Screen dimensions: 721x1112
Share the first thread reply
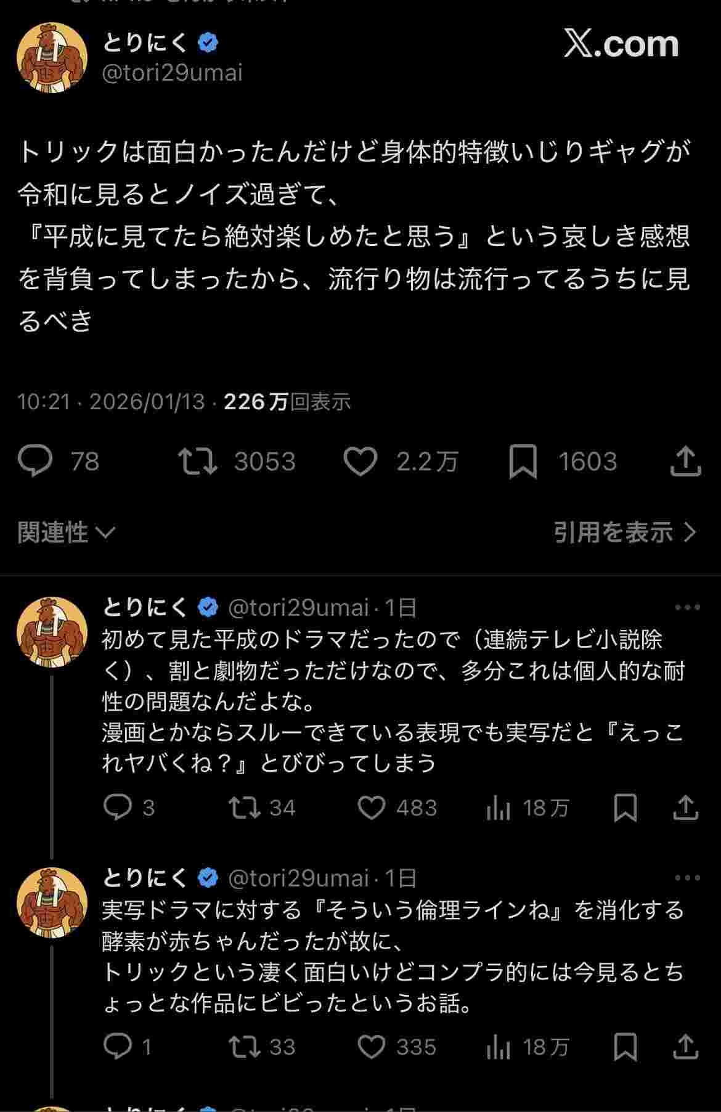pos(685,807)
